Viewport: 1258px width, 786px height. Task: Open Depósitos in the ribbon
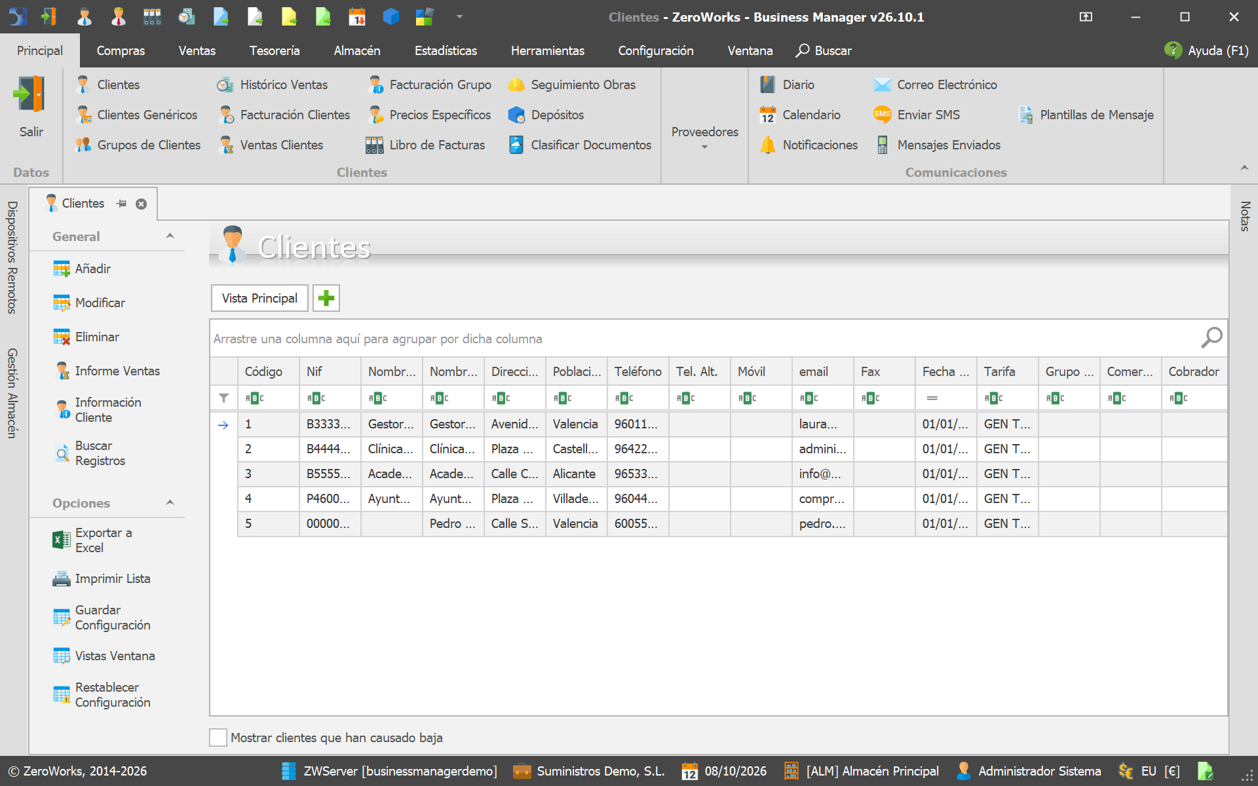546,115
